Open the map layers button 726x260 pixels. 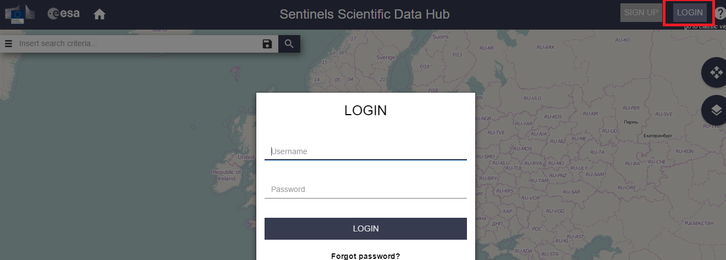coord(716,110)
